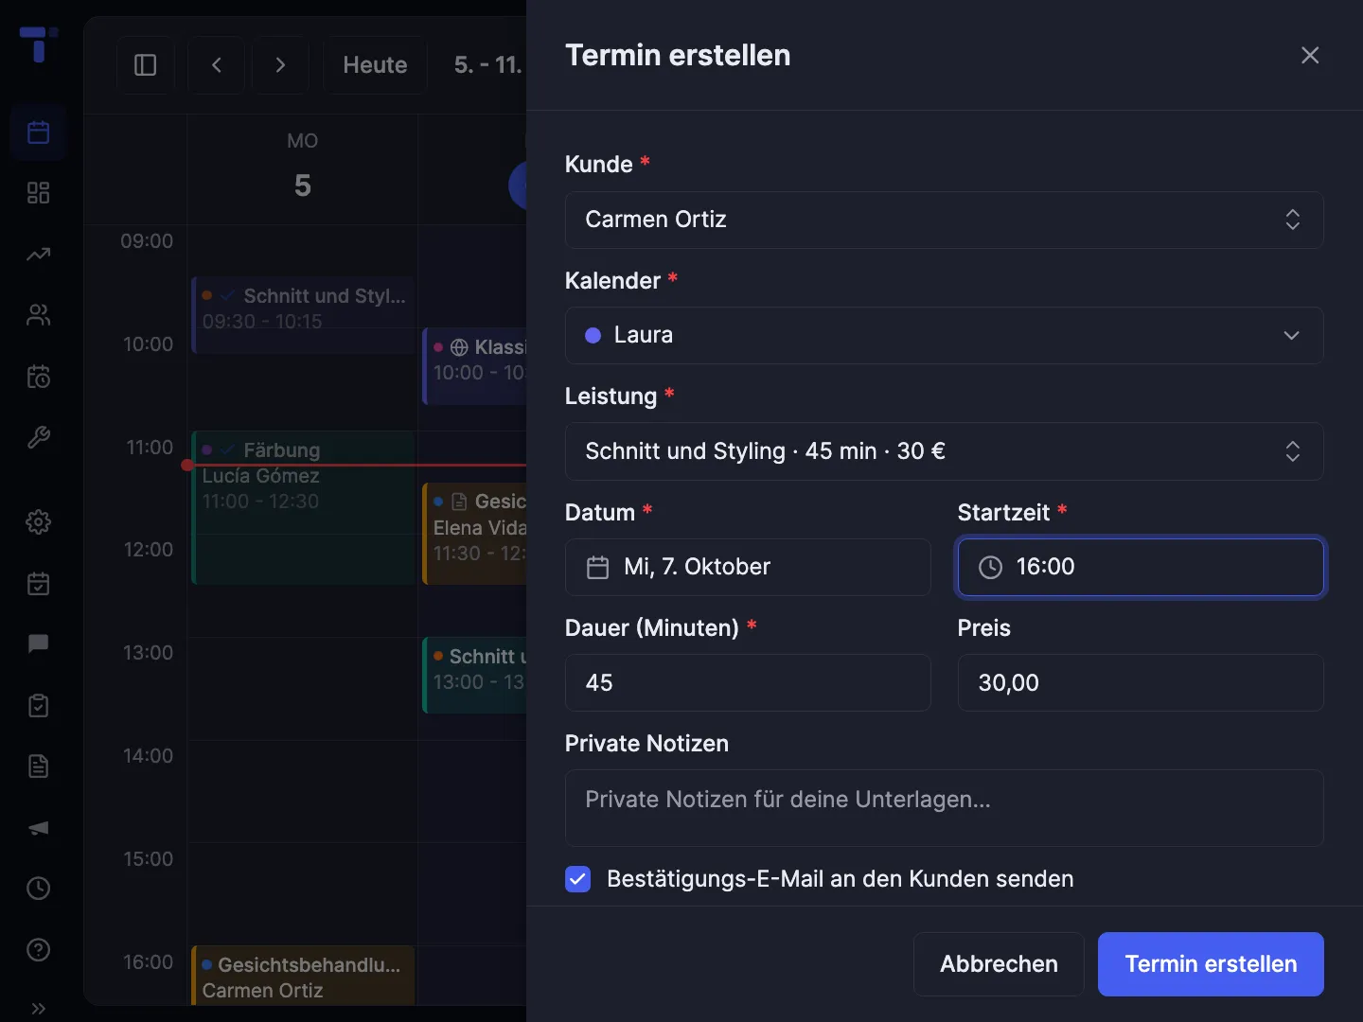1363x1022 pixels.
Task: Open the Gesichtsbehandlu... Carmen Ortiz appointment
Action: [303, 976]
